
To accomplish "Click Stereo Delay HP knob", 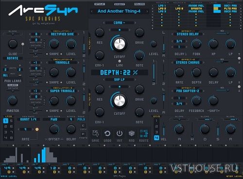I will pos(213,44).
